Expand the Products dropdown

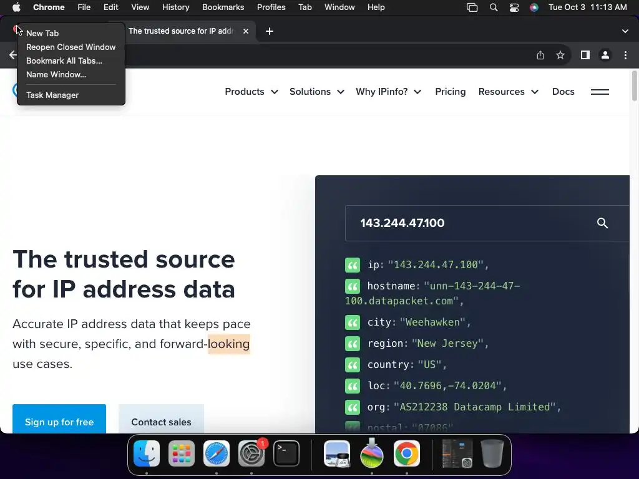251,92
